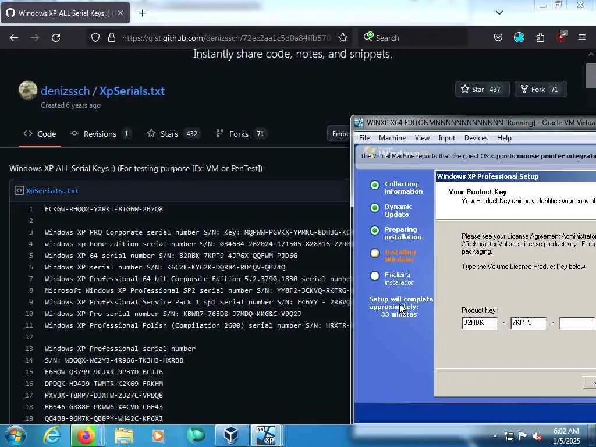Click the empty third product key field
The image size is (596, 447).
[x=577, y=323]
